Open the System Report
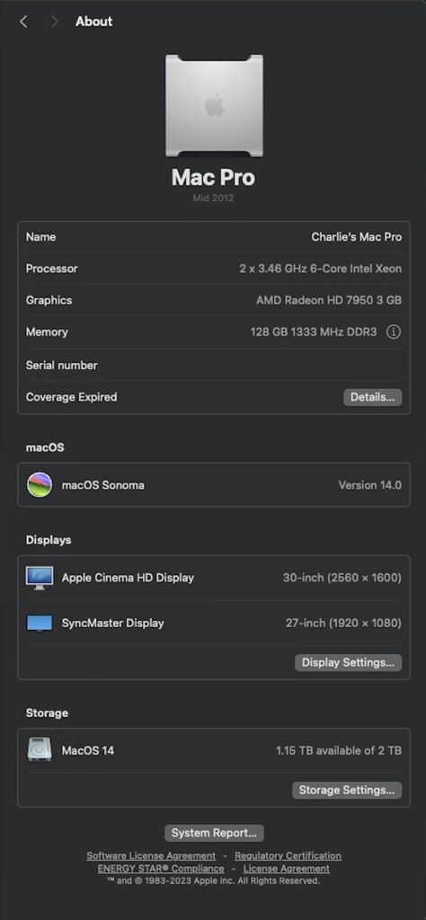 [214, 833]
